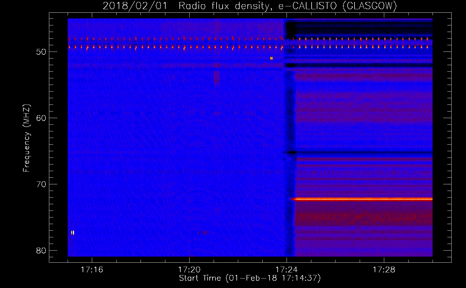The image size is (466, 288).
Task: Click the '50' frequency tick label
Action: [41, 52]
